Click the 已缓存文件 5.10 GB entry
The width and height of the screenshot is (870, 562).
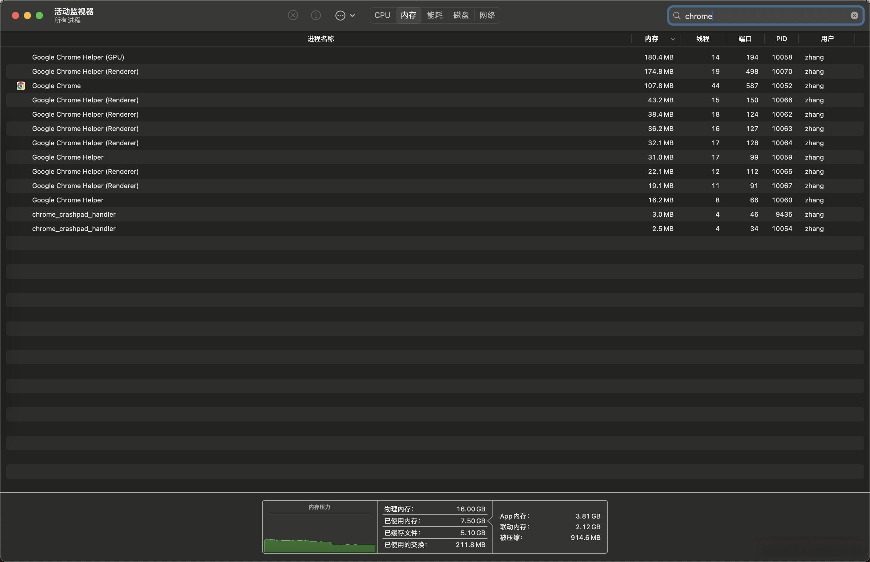tap(435, 533)
